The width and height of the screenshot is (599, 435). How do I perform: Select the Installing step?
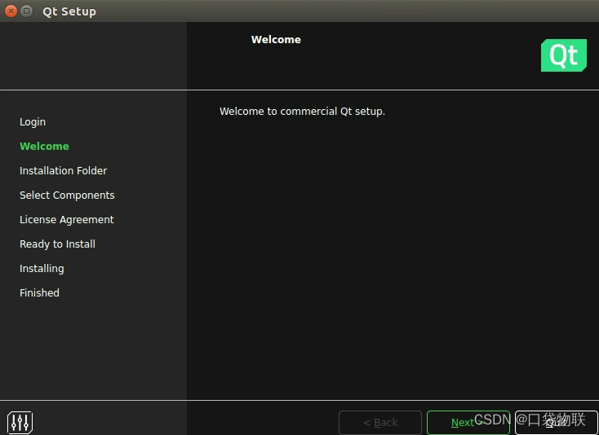[42, 268]
